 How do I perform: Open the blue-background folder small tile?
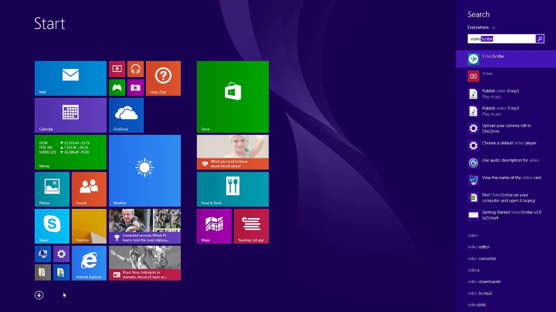pos(61,273)
